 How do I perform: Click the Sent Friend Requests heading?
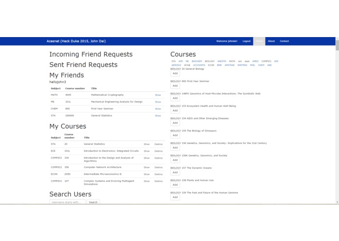[x=83, y=64]
